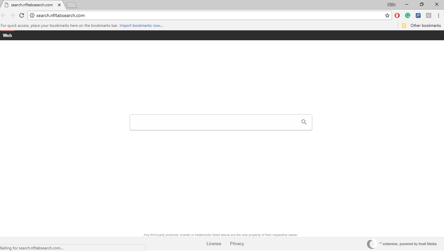Bookmark this page using the star icon

[x=387, y=15]
